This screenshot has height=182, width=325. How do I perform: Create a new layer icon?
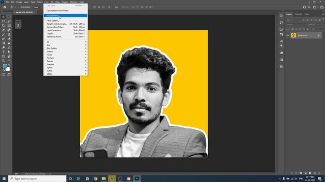click(315, 173)
